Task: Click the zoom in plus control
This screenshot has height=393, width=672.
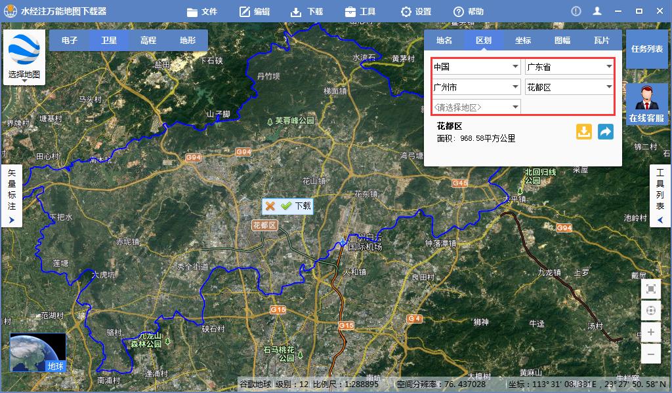Action: (x=650, y=332)
